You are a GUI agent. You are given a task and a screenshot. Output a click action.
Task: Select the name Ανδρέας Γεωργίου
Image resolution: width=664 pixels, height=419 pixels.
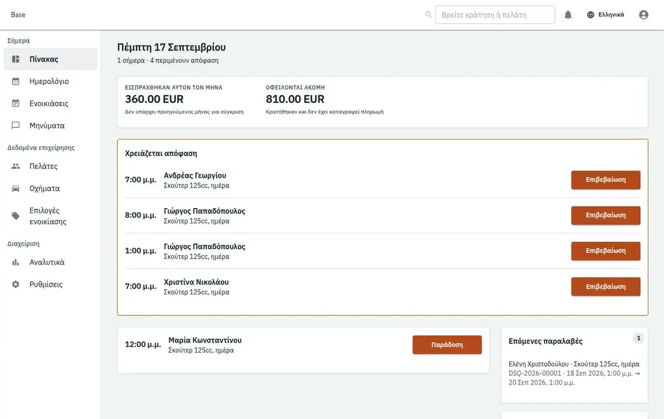tap(195, 175)
